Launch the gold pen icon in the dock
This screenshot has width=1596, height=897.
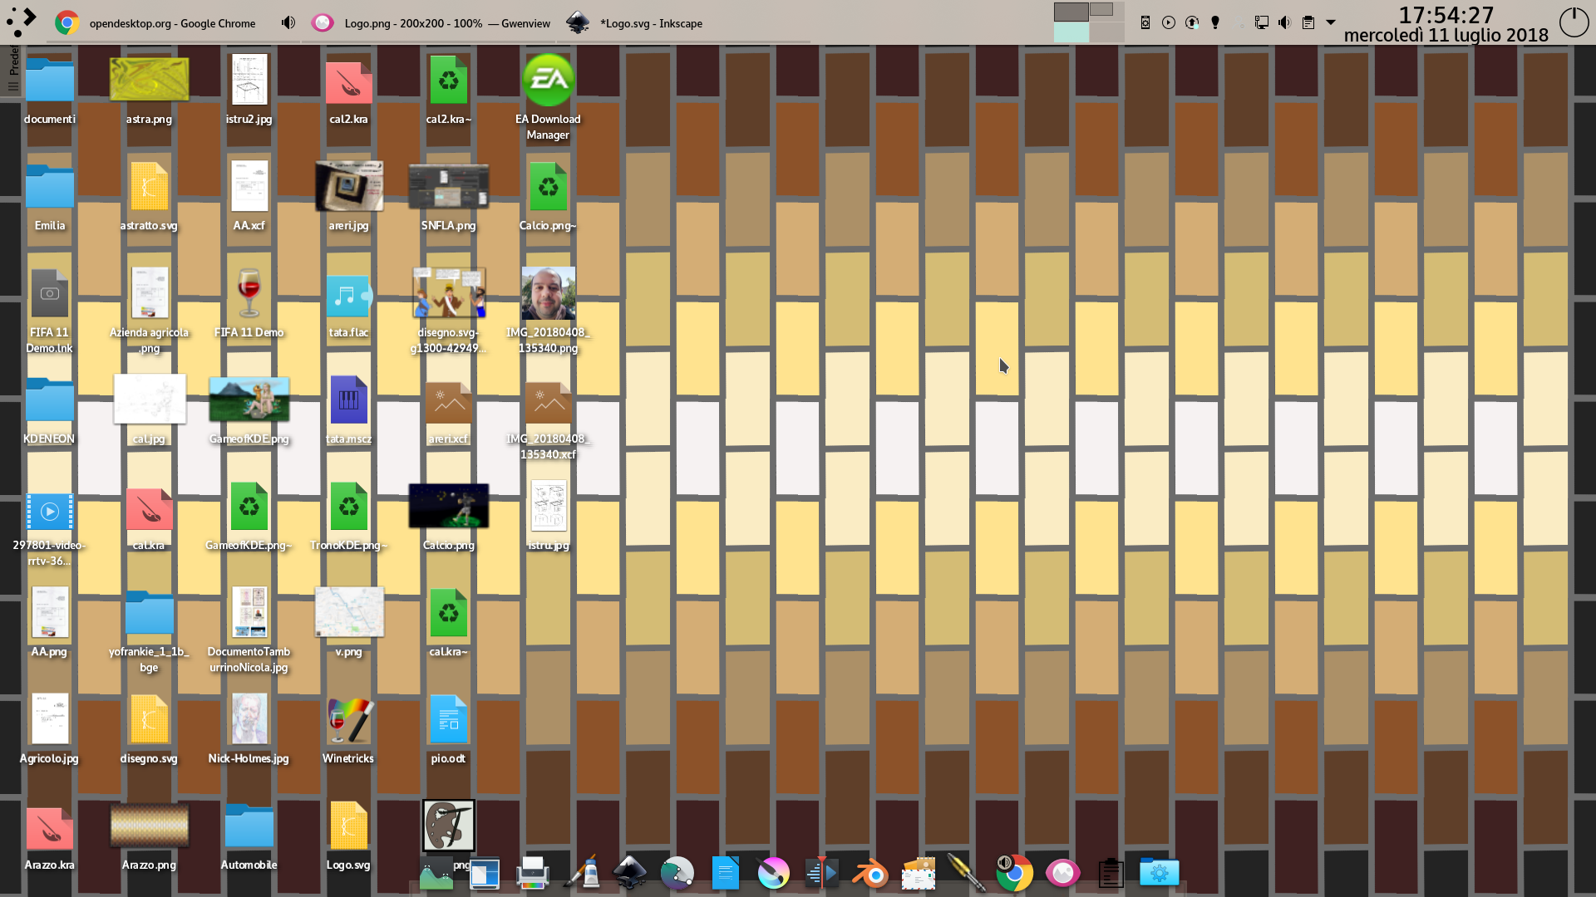[967, 873]
